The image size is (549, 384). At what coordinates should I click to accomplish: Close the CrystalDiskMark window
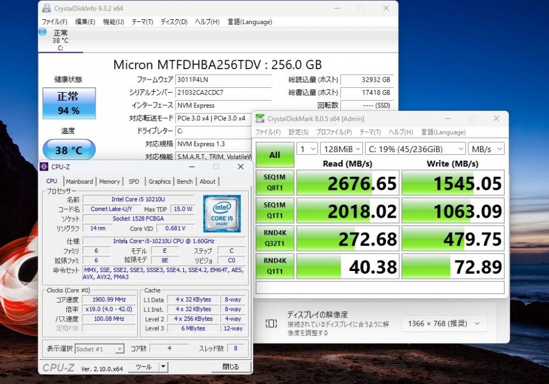point(496,118)
